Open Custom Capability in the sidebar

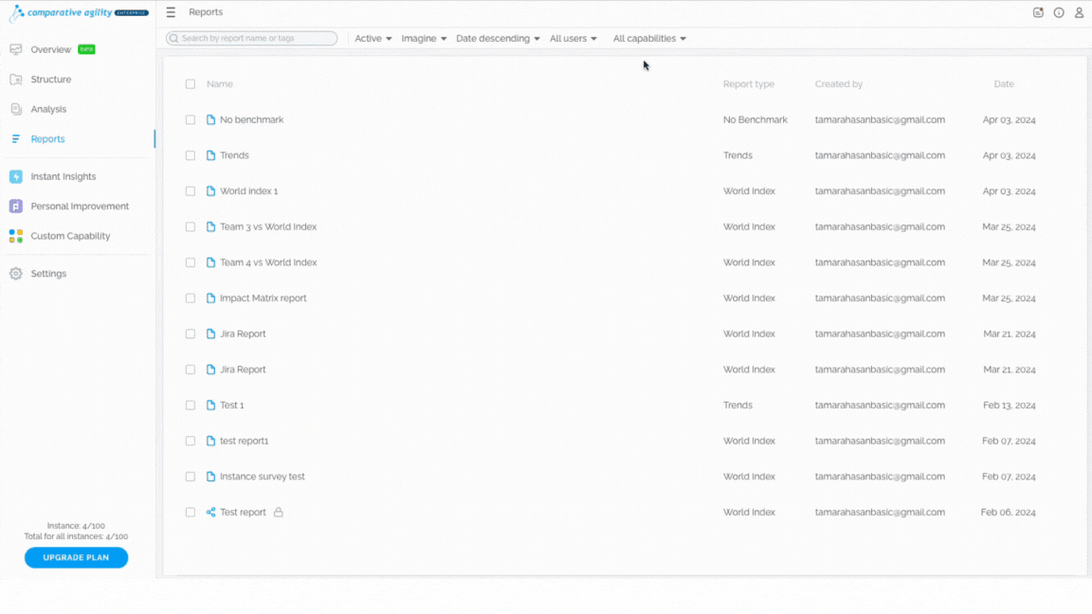[70, 236]
